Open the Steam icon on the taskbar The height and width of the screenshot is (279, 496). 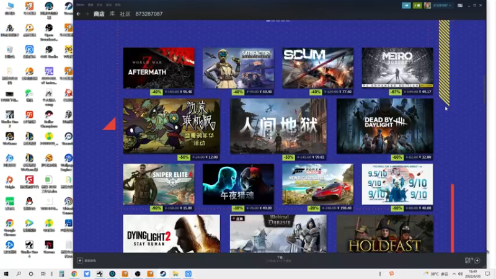[163, 273]
